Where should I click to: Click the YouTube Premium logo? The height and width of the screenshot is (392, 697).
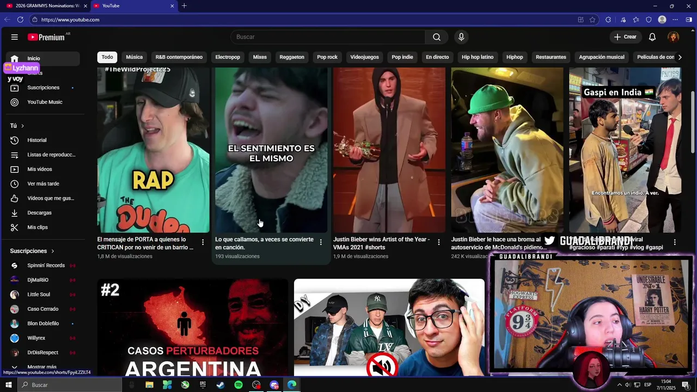tap(47, 37)
